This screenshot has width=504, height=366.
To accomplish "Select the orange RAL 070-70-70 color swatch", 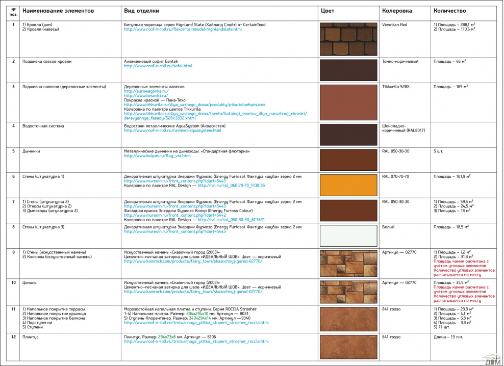I will (x=348, y=185).
